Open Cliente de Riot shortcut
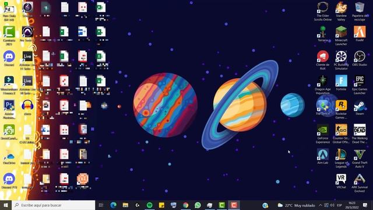The image size is (373, 210). [x=322, y=60]
